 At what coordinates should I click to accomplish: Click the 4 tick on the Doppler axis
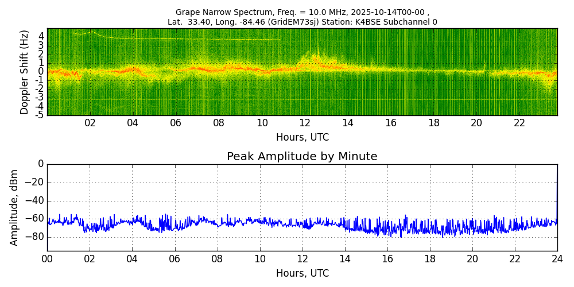coord(41,36)
